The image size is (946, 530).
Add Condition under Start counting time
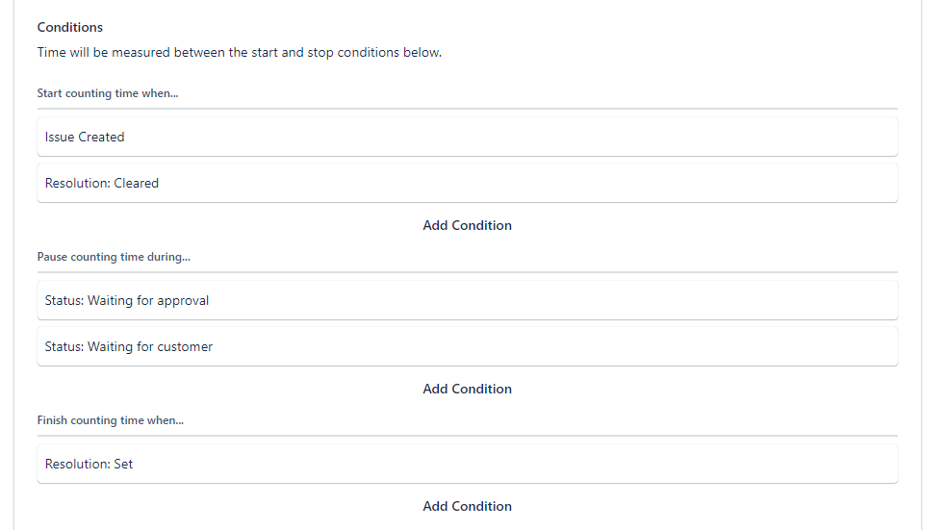467,225
